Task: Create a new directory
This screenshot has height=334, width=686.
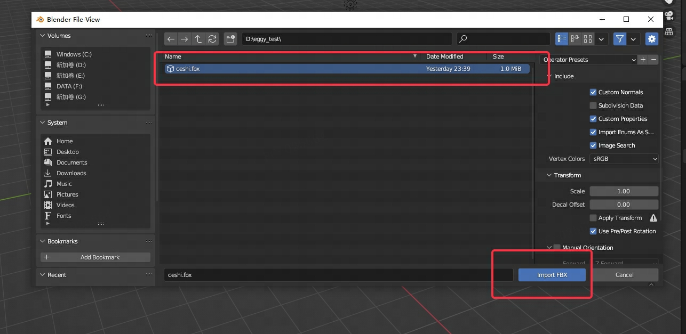Action: point(230,39)
